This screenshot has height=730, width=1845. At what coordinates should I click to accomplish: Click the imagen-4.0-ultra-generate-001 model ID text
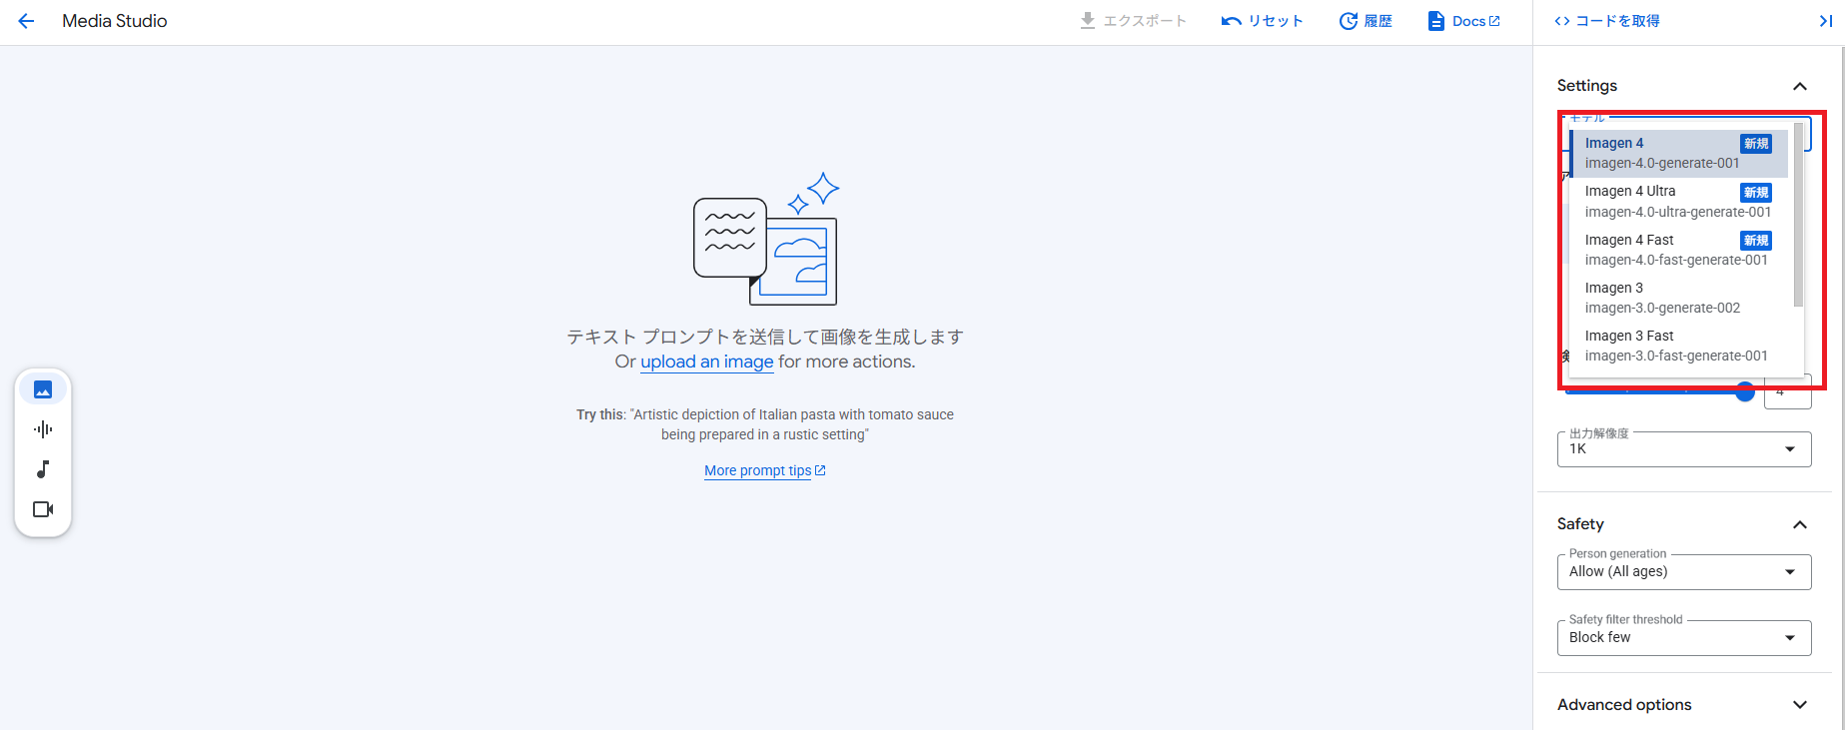[x=1678, y=212]
